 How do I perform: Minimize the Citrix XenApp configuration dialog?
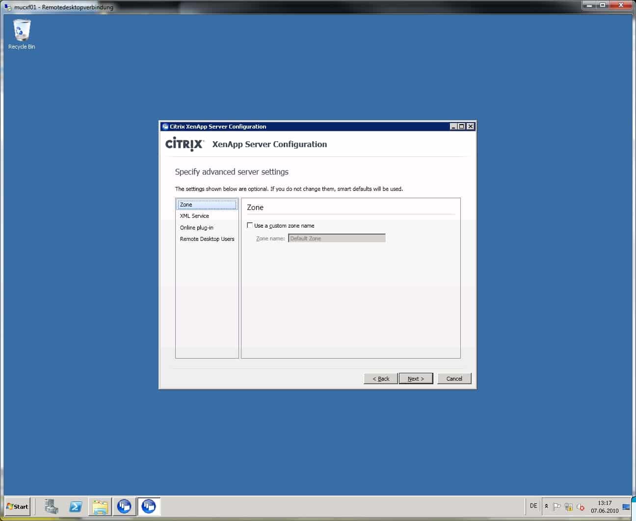453,127
